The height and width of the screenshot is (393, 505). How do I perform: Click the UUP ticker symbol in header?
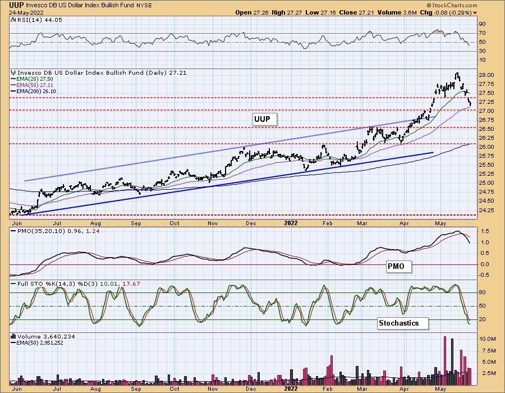pyautogui.click(x=16, y=5)
